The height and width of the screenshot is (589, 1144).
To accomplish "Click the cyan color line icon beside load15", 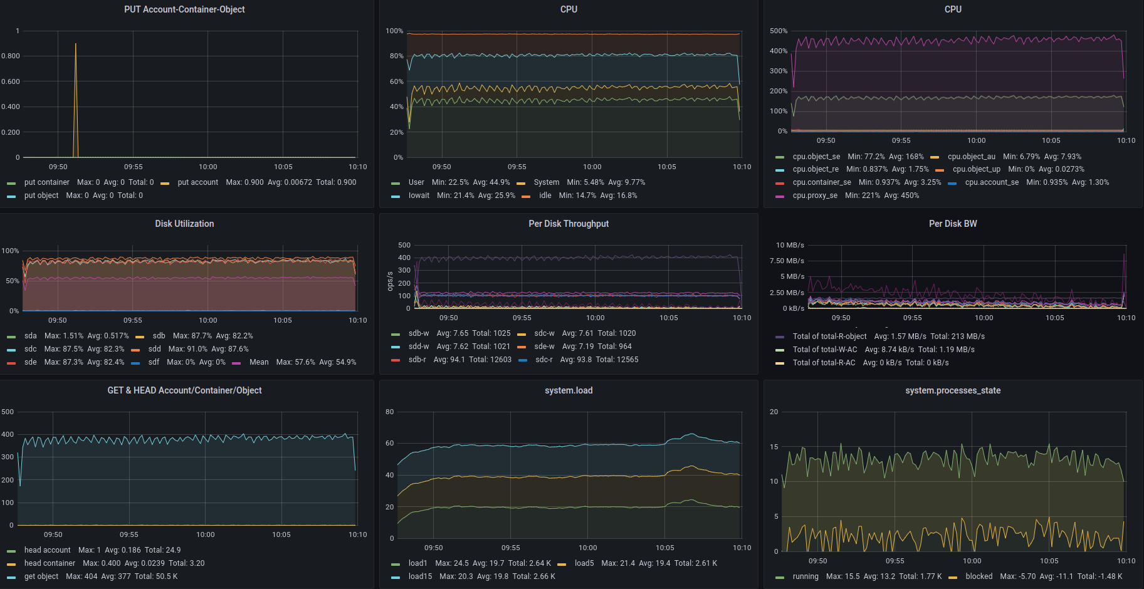I will (x=396, y=577).
